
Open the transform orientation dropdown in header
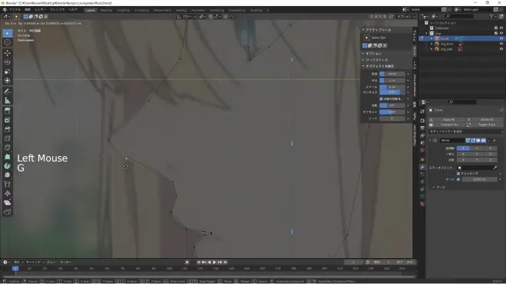(187, 16)
